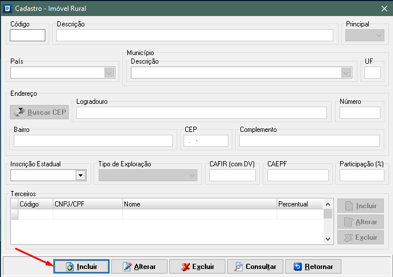Click the Buscar CEP button
This screenshot has width=393, height=277.
click(x=40, y=112)
